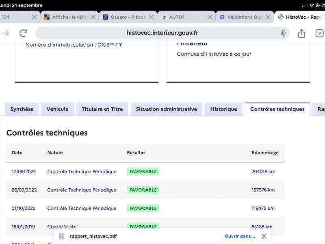Select the Situation administrative tab
This screenshot has width=325, height=244.
167,109
